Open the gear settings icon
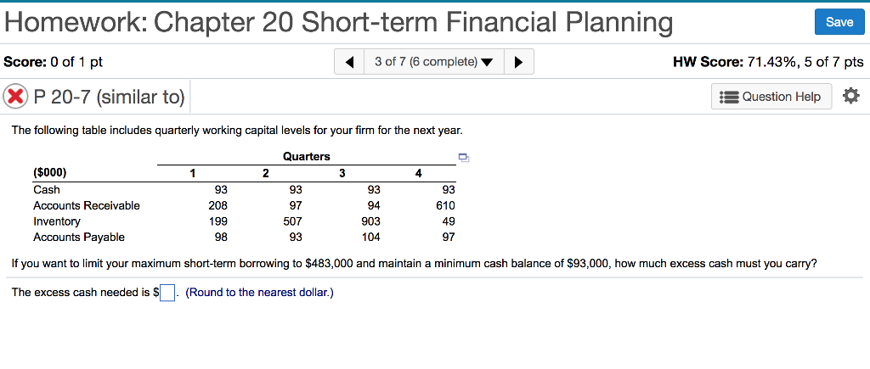The height and width of the screenshot is (369, 870). tap(850, 97)
